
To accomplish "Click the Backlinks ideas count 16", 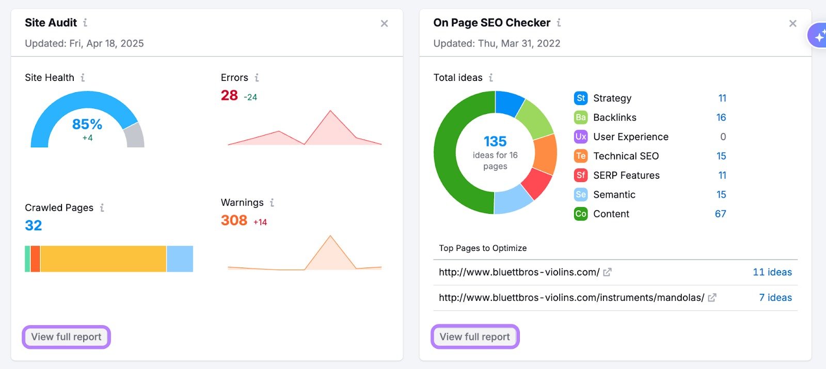I will coord(721,118).
